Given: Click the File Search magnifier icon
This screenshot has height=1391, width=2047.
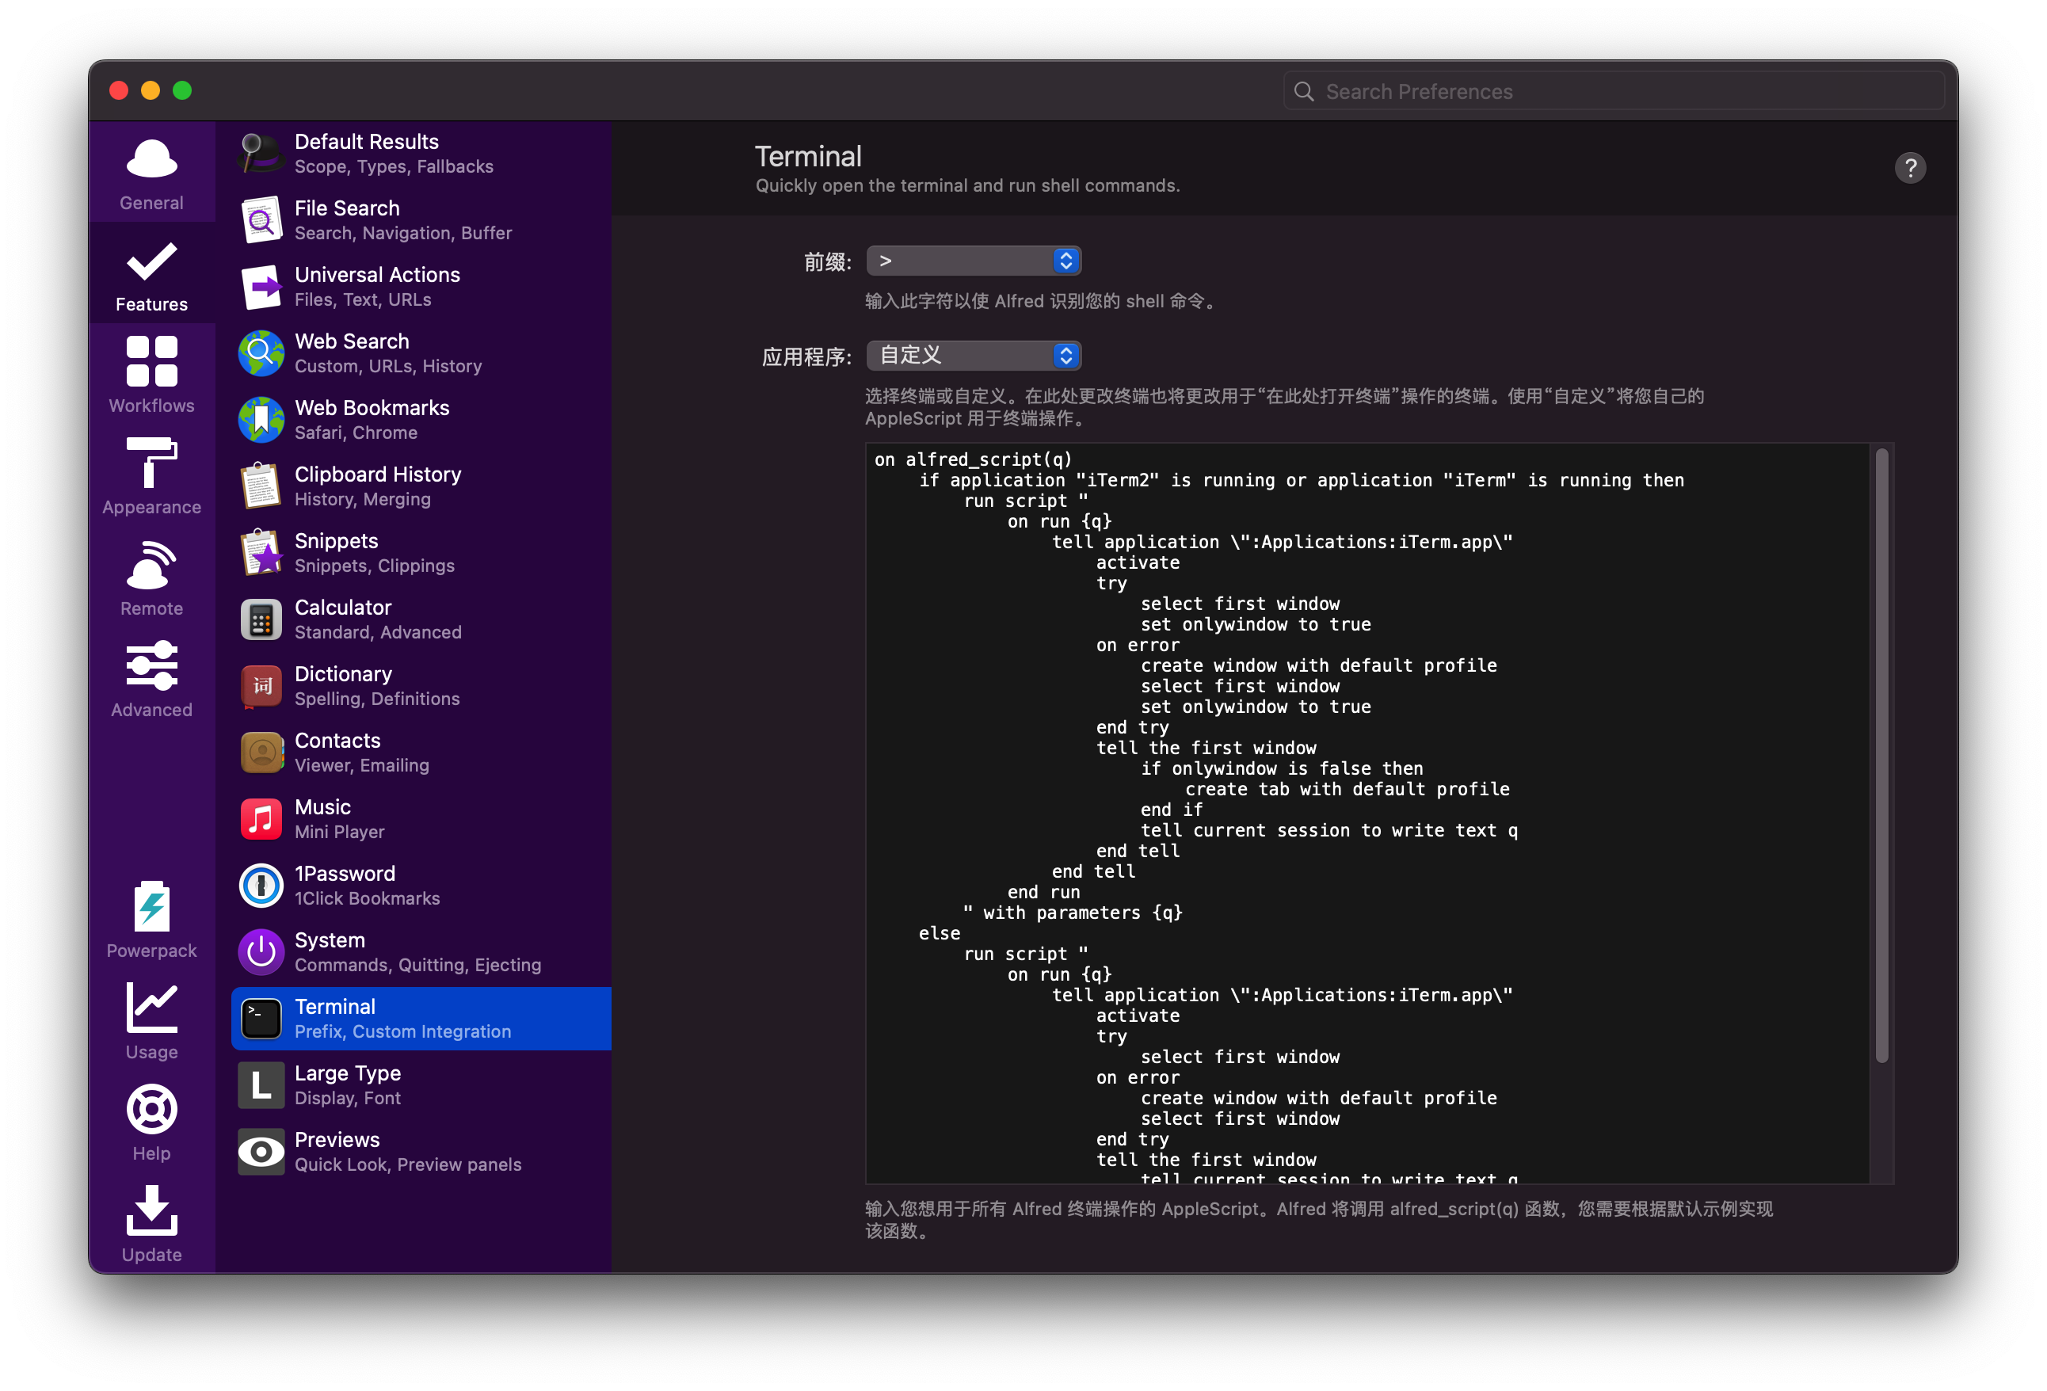Looking at the screenshot, I should point(261,219).
